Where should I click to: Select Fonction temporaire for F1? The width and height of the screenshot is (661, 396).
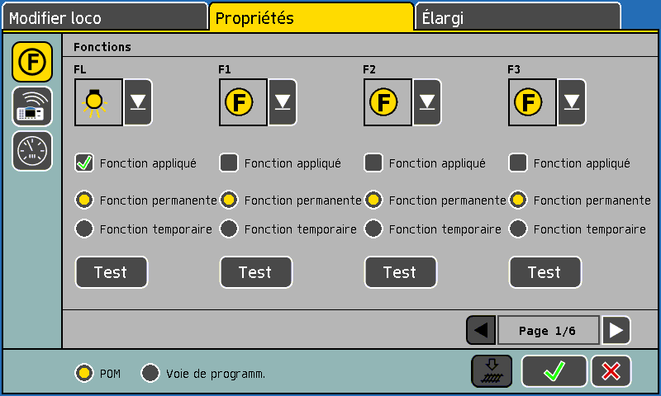coord(229,229)
